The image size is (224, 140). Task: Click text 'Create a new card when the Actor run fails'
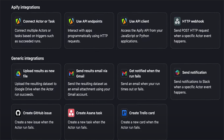(140, 125)
